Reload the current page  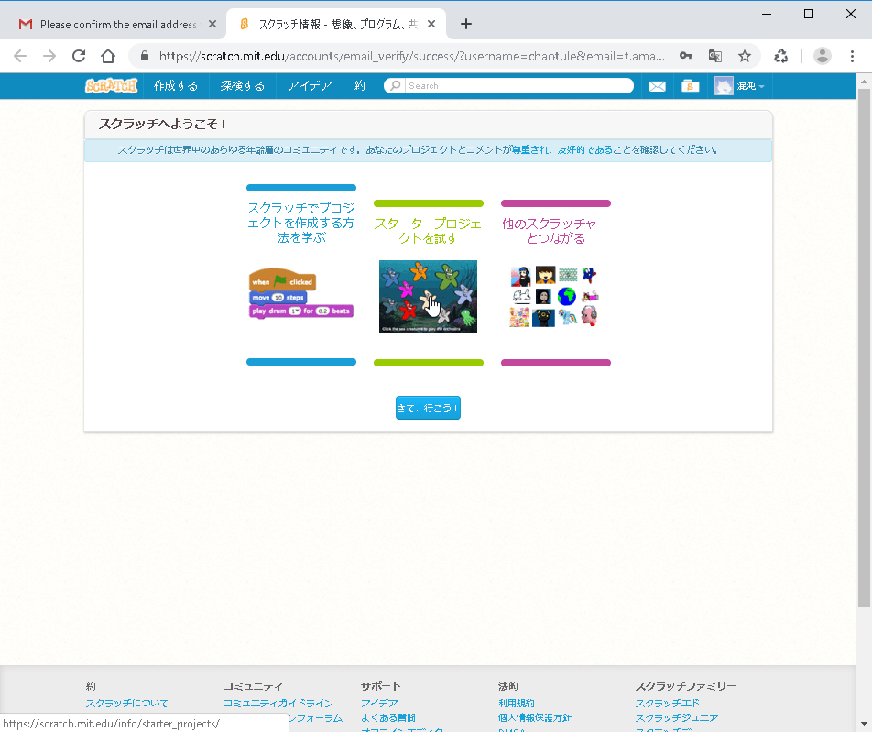coord(79,56)
